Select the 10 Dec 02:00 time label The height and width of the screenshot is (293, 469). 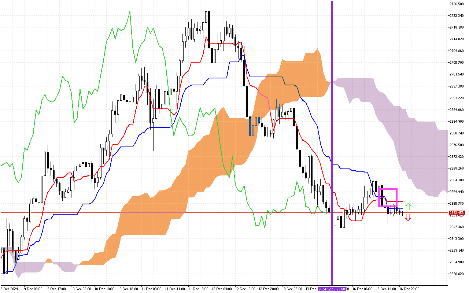(82, 289)
